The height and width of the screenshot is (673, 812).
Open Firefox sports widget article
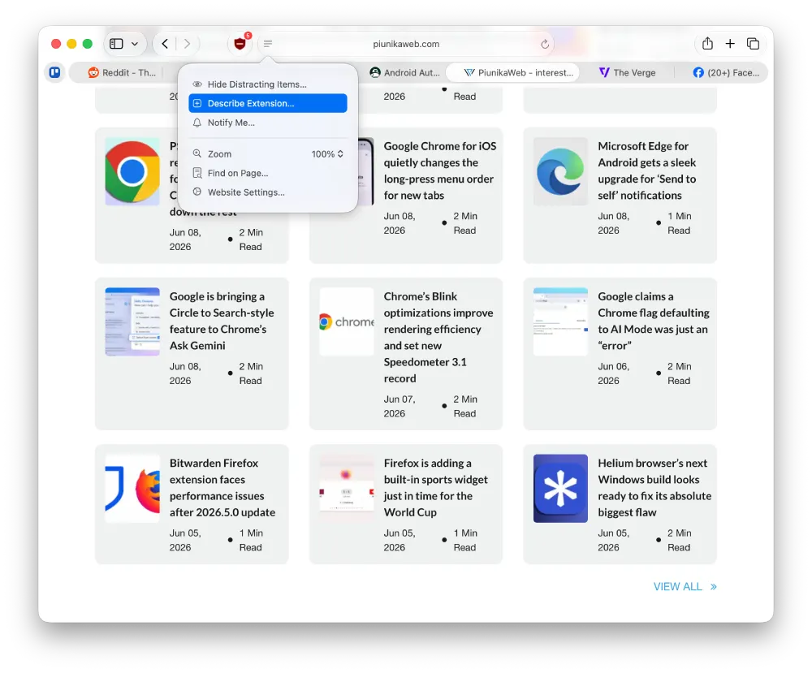[435, 487]
